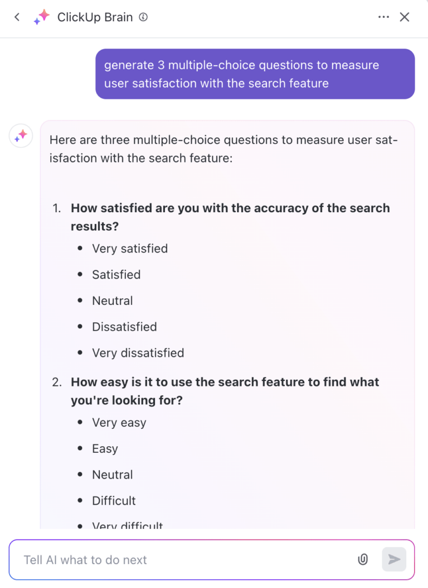Click the "Dissatisfied" answer option

click(x=124, y=327)
